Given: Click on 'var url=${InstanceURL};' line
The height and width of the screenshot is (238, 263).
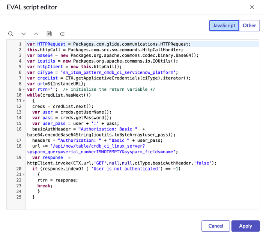Looking at the screenshot, I should click(56, 84).
